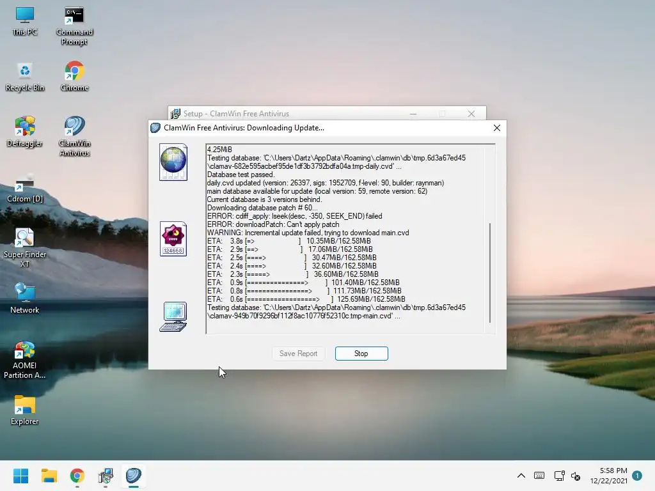Click the ETA line showing 125.69MiB/162.58MiB
The width and height of the screenshot is (655, 491).
click(306, 299)
